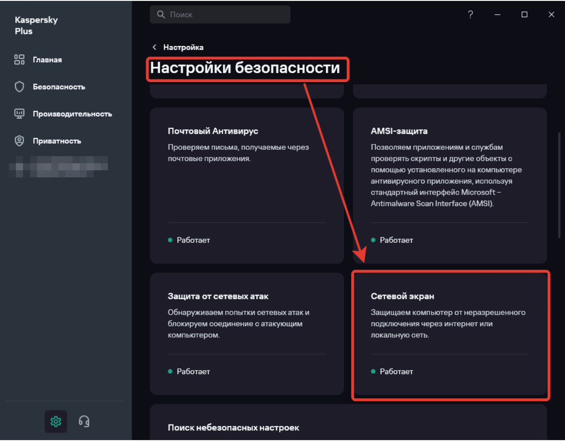Click the Главная dashboard icon
This screenshot has width=565, height=441.
19,60
